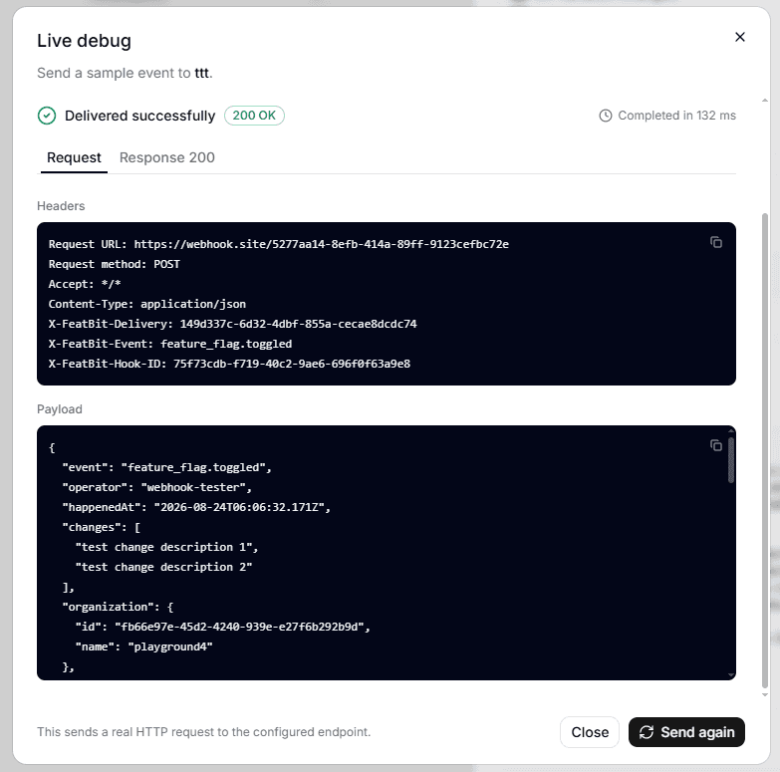Click the 'Content-Type: application/json' line
This screenshot has height=772, width=780.
pyautogui.click(x=147, y=304)
